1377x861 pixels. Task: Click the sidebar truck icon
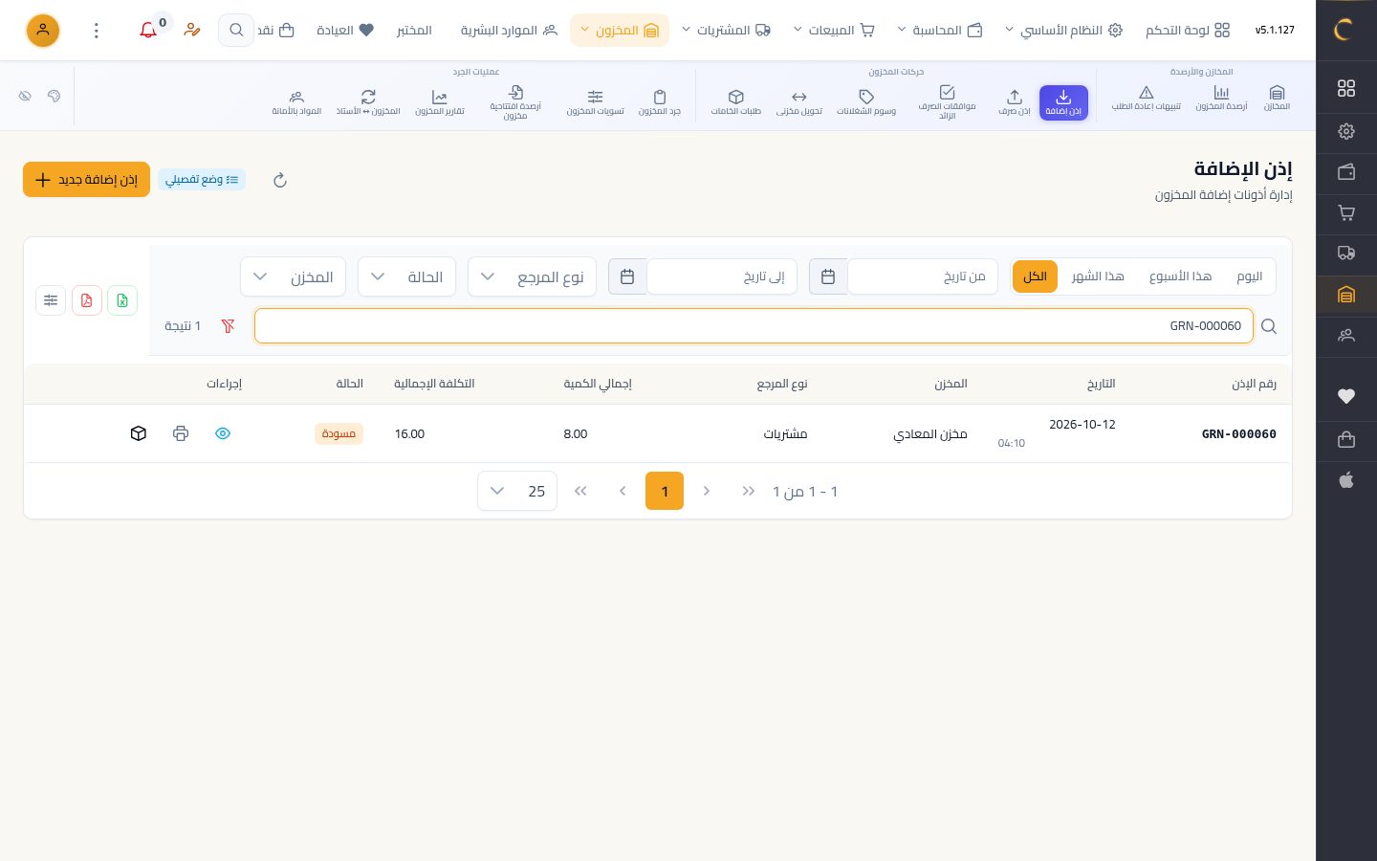1346,254
